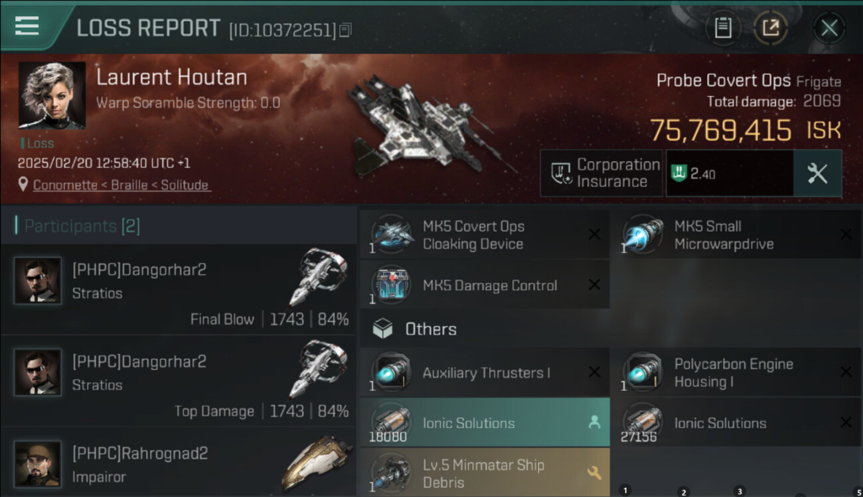Viewport: 863px width, 497px height.
Task: Select the Polycarbon Engine Housing I item
Action: [736, 372]
